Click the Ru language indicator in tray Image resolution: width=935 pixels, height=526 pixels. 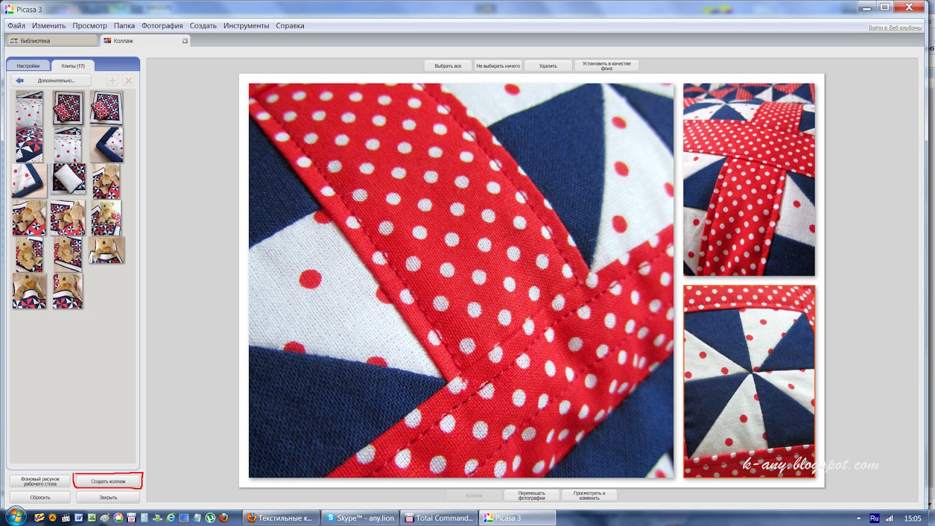874,518
